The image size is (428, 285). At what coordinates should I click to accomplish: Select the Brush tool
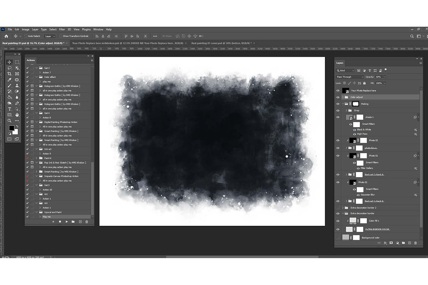point(10,85)
